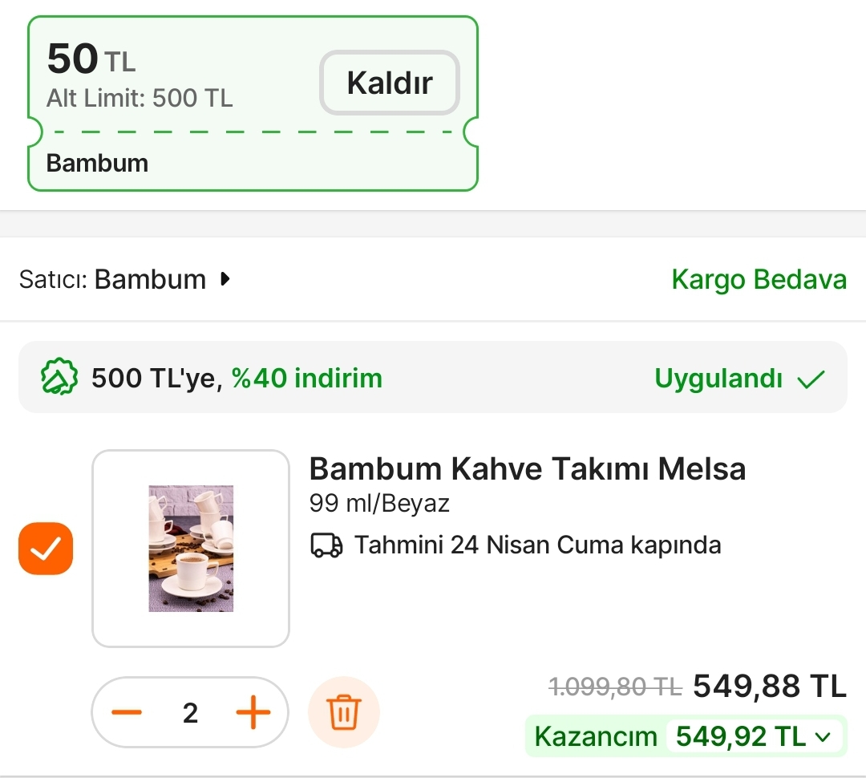The image size is (866, 778).
Task: Open Bambum Kahve Takımı Melsa product title
Action: [527, 468]
